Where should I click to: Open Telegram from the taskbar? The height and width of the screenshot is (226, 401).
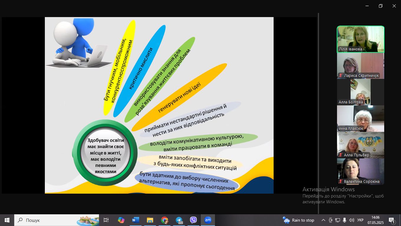179,220
